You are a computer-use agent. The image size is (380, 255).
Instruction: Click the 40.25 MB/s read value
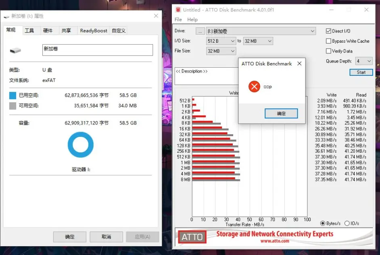355,146
